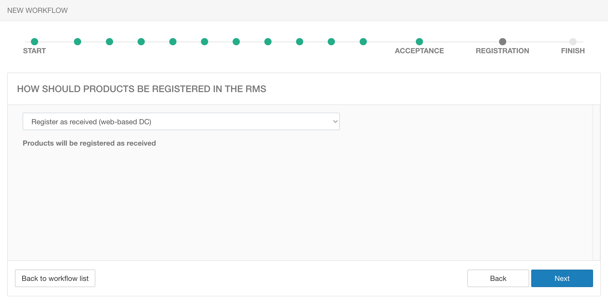
Task: Click the fifth workflow step dot
Action: [173, 42]
